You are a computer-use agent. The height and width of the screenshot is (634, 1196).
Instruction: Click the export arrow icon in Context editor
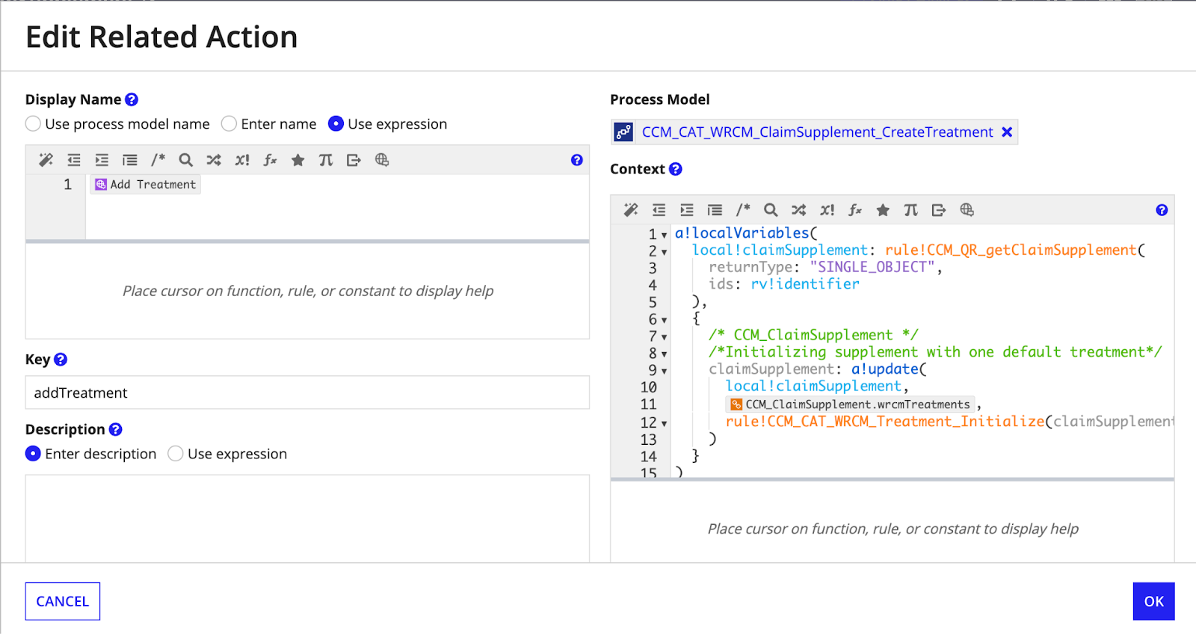tap(939, 210)
